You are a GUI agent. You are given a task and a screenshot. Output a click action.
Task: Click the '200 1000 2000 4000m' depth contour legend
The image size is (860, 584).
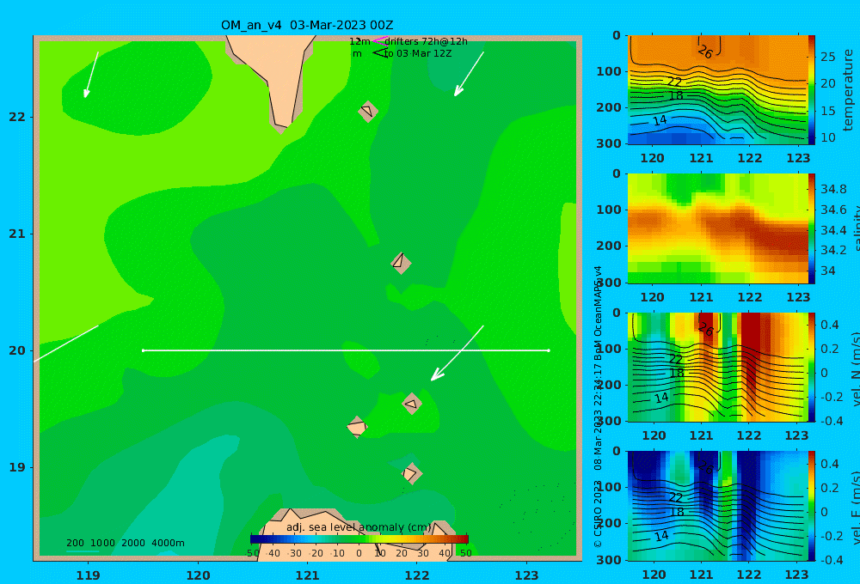pyautogui.click(x=126, y=543)
